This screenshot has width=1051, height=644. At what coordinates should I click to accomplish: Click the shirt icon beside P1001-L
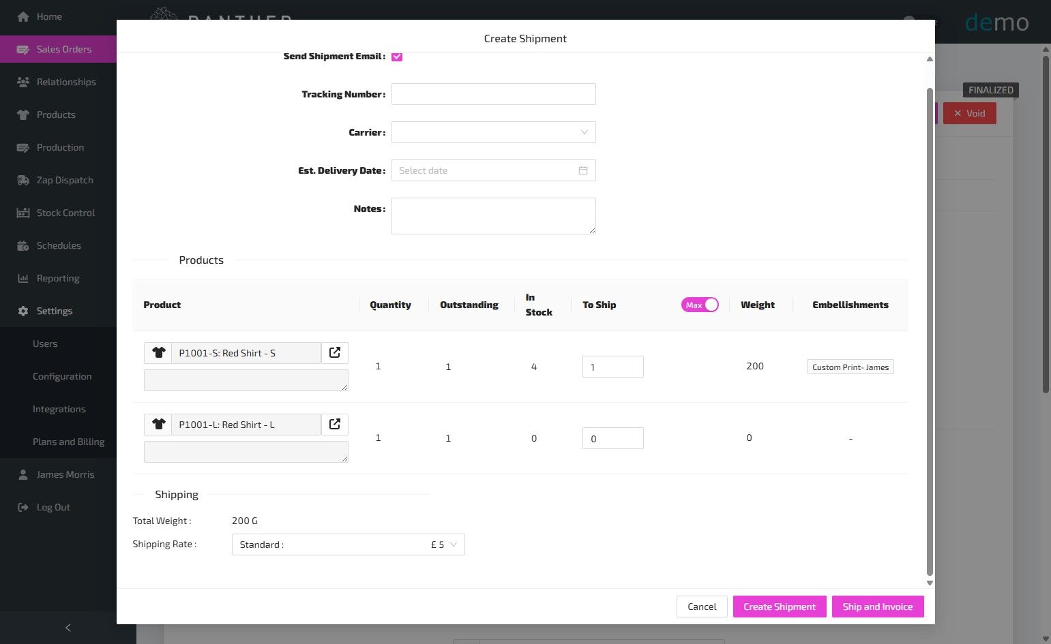(x=158, y=425)
